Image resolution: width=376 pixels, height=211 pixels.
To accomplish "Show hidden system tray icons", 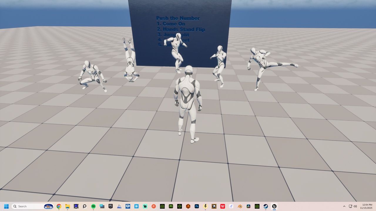I will tap(344, 206).
